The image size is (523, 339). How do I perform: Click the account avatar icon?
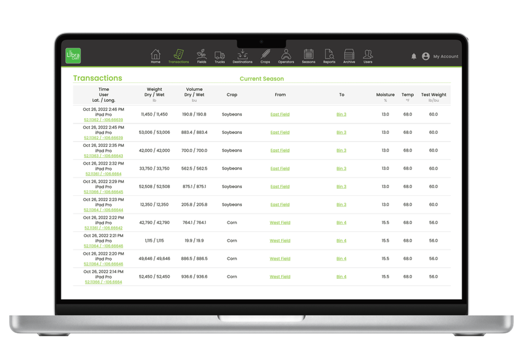(426, 56)
